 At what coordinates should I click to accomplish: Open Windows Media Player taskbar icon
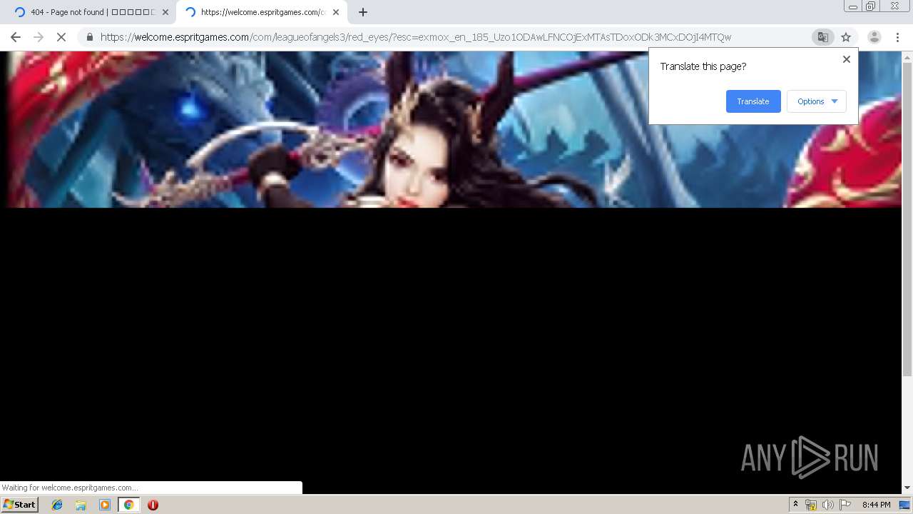pyautogui.click(x=105, y=505)
